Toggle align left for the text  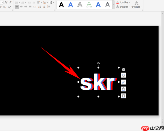pyautogui.click(x=17, y=7)
